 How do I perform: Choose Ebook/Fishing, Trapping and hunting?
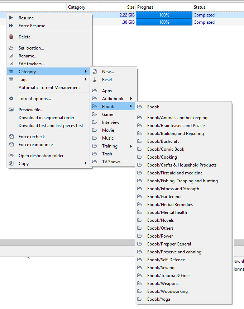pos(183,181)
